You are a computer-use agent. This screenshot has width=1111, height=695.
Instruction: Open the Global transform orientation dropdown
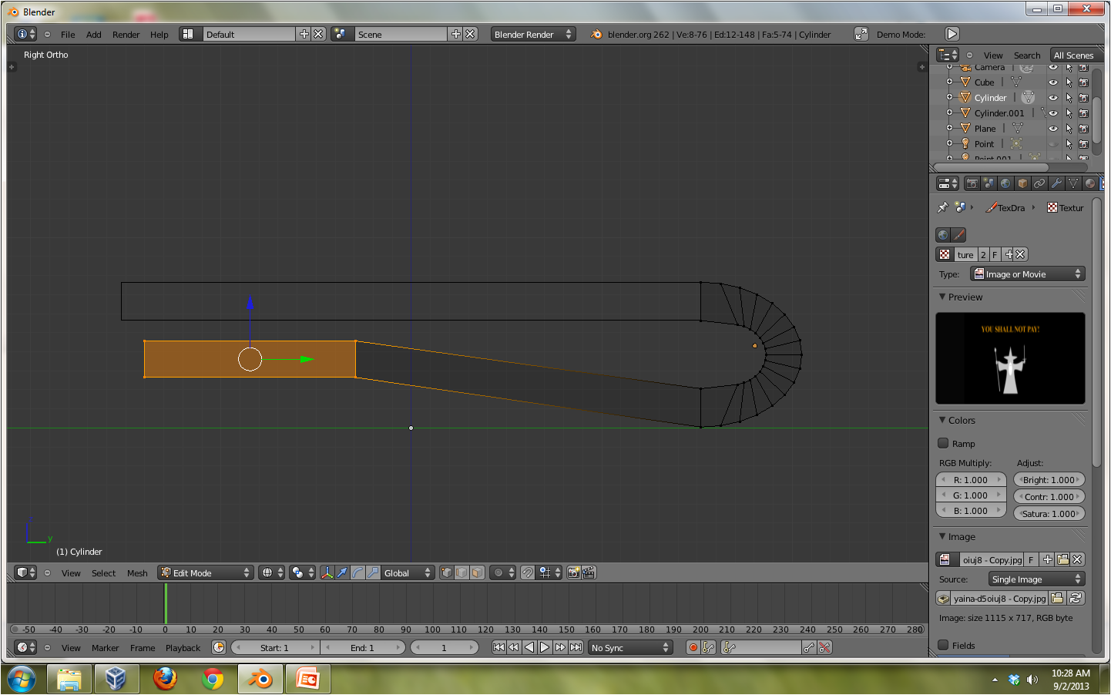point(408,572)
